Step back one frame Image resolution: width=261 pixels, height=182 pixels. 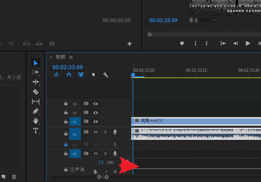point(235,44)
